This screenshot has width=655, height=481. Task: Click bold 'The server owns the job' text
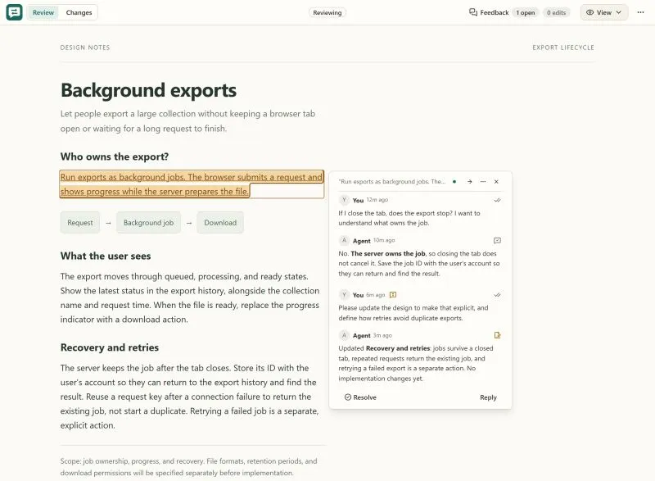pyautogui.click(x=388, y=254)
